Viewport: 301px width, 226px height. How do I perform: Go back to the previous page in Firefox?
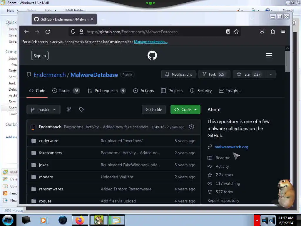(26, 32)
